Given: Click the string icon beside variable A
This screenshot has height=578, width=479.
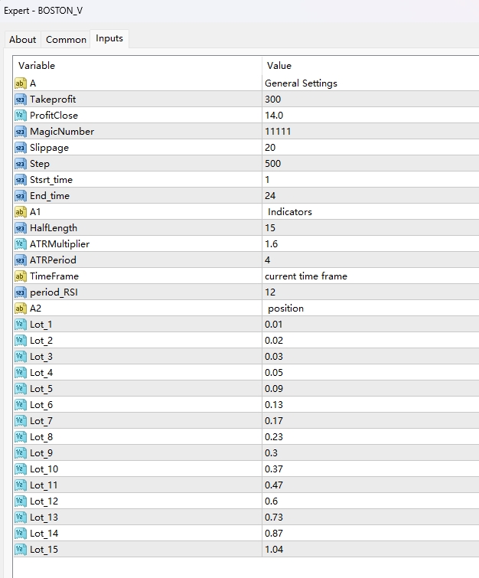Looking at the screenshot, I should [20, 83].
